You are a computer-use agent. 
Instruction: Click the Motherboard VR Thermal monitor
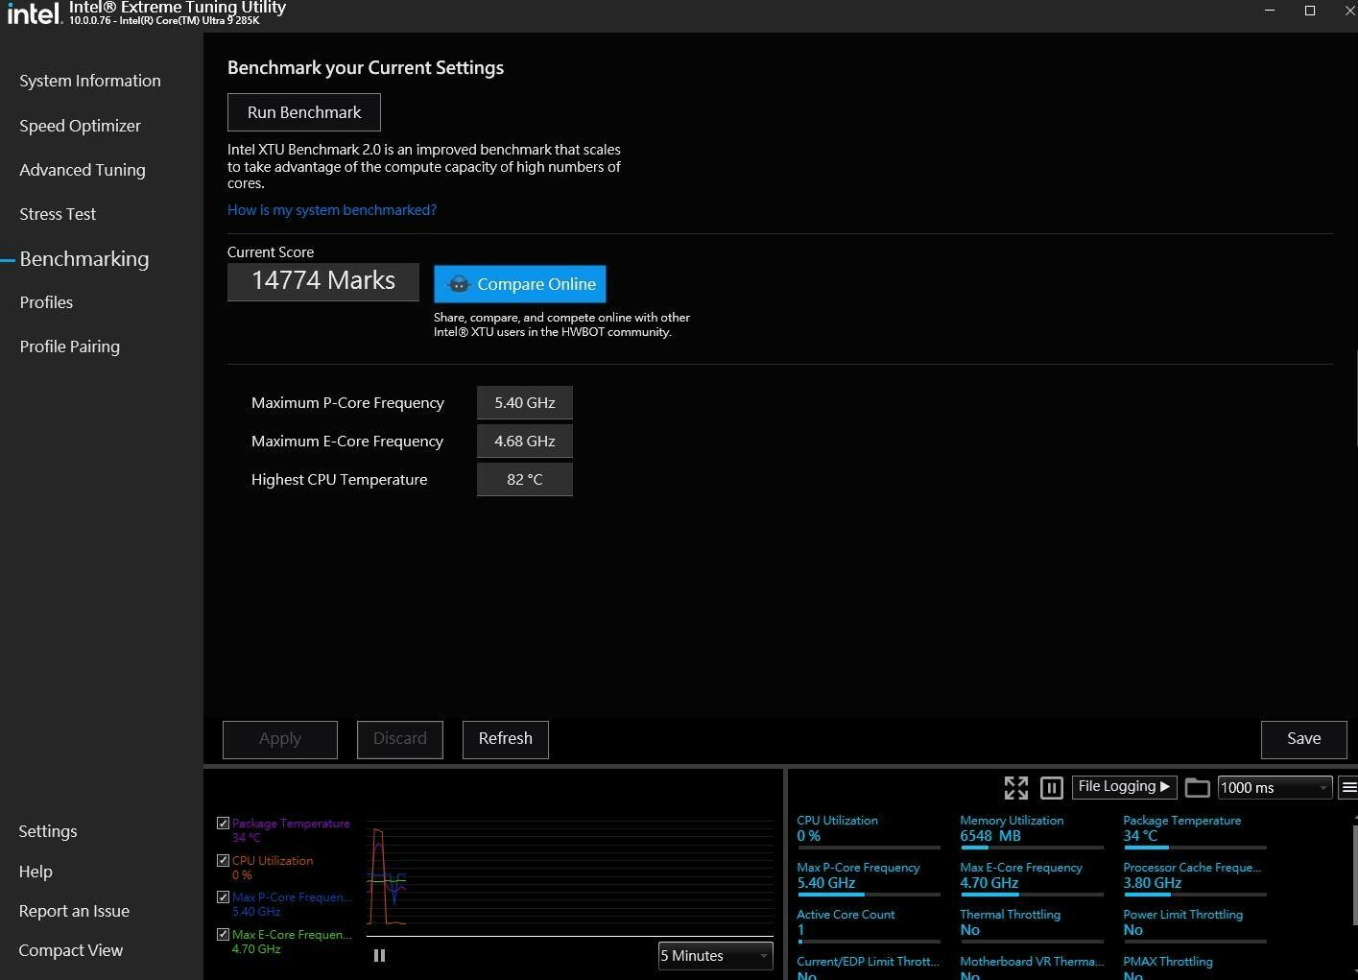[1032, 968]
